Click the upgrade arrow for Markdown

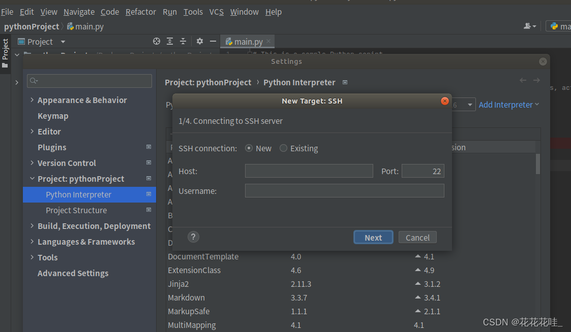pos(417,297)
